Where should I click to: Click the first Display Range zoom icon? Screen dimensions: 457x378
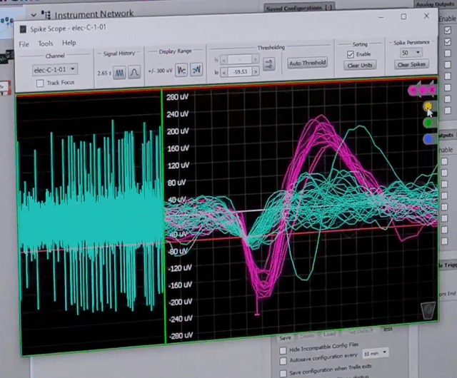[x=181, y=71]
